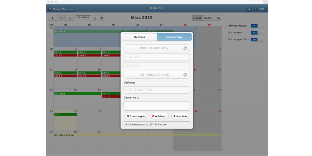Click the green checkmark on Genehmigen
The height and width of the screenshot is (156, 312).
(128, 116)
